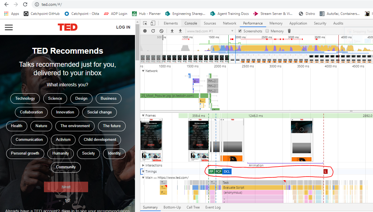Open the www.ted.com #1 recording dropdown
Viewport: 373px width, 212px height.
(x=211, y=31)
